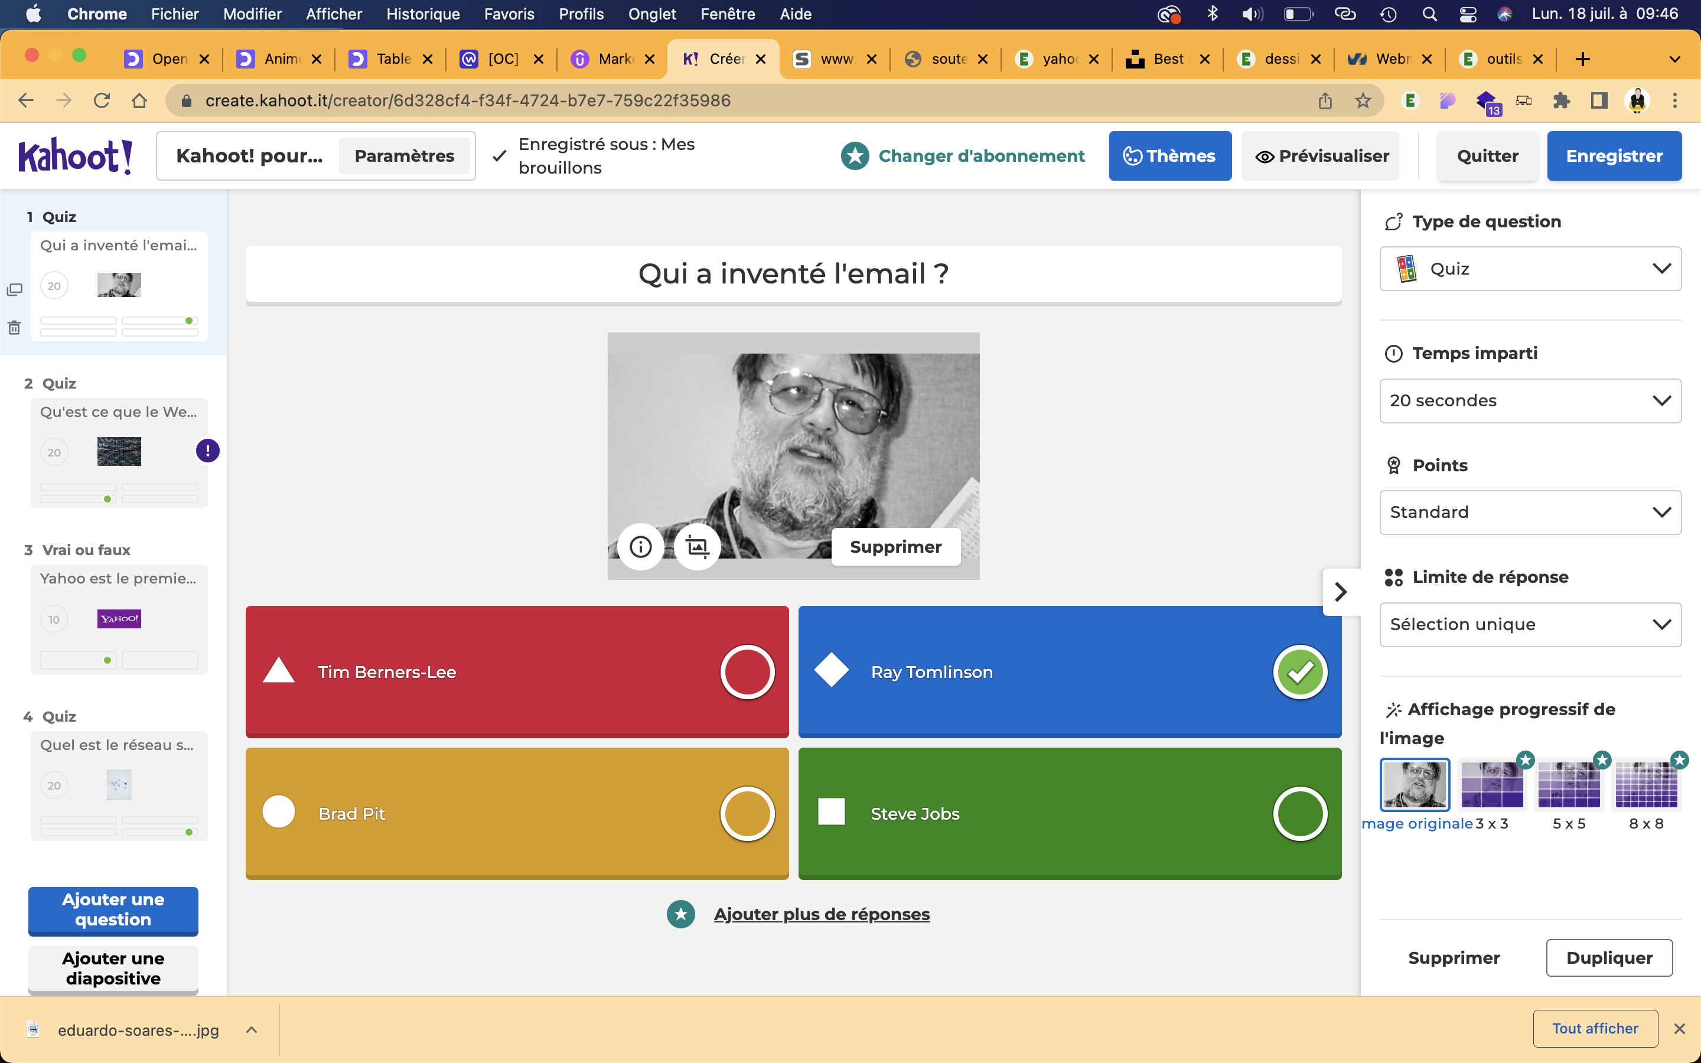Click the duplicate slide icon beside question 1
Image resolution: width=1701 pixels, height=1063 pixels.
(x=14, y=289)
